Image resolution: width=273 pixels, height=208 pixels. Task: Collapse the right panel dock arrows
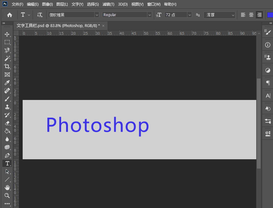coord(271,23)
